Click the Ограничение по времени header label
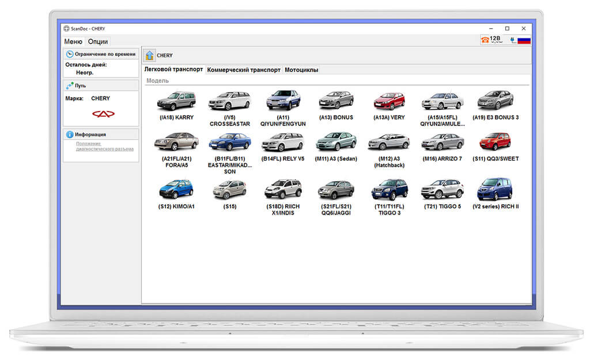Screen dimensions: 590x360 [x=105, y=54]
